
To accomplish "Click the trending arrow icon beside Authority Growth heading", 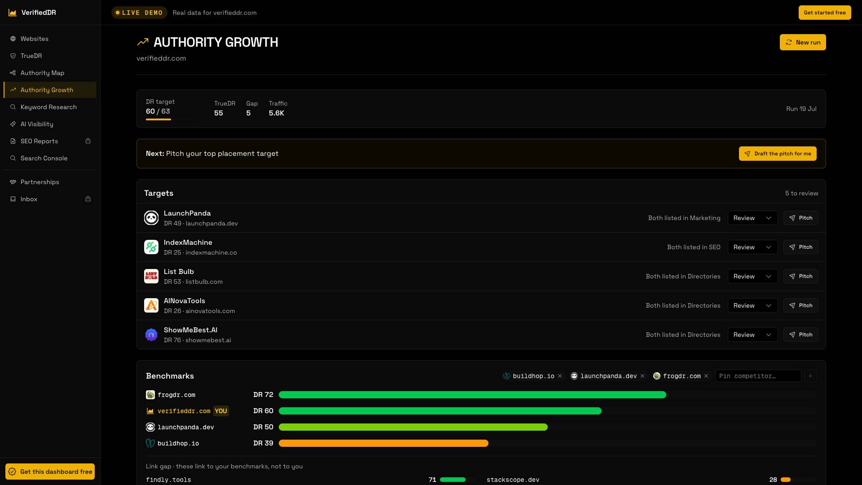I will coord(143,42).
